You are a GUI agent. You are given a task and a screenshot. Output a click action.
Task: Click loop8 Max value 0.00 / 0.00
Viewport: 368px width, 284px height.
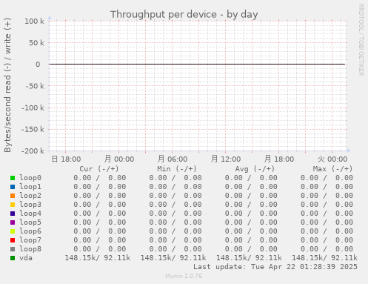click(327, 249)
